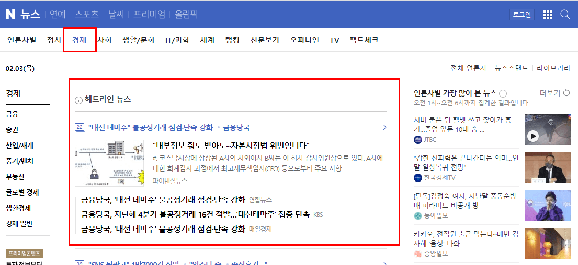
Task: Select the 생활/문화 tab
Action: pyautogui.click(x=139, y=40)
